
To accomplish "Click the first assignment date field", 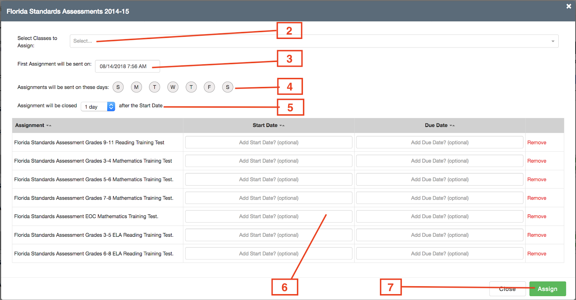I will 127,66.
